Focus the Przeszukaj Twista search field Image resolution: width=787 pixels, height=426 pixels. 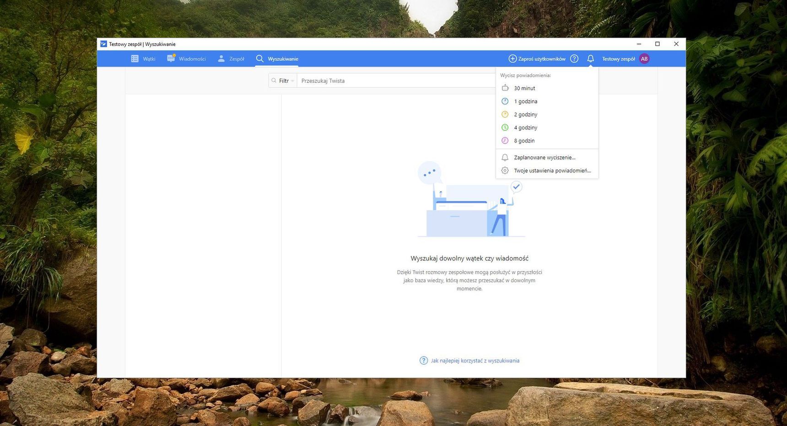click(396, 80)
